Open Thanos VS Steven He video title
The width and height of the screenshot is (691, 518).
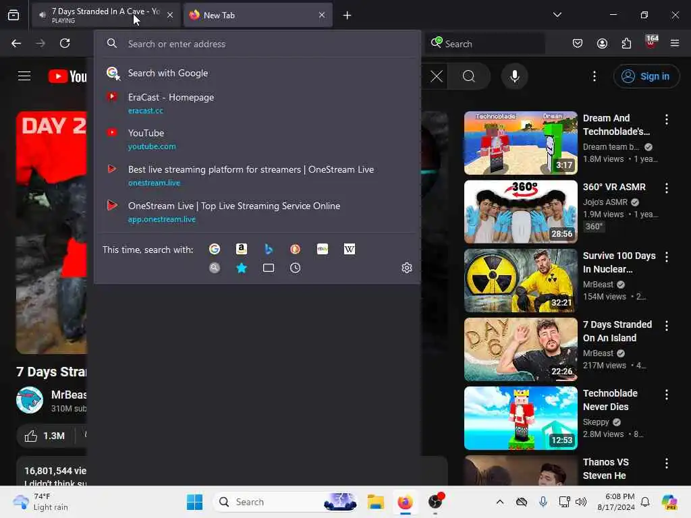(x=605, y=469)
